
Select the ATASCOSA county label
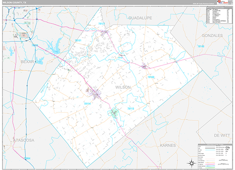click(x=24, y=140)
